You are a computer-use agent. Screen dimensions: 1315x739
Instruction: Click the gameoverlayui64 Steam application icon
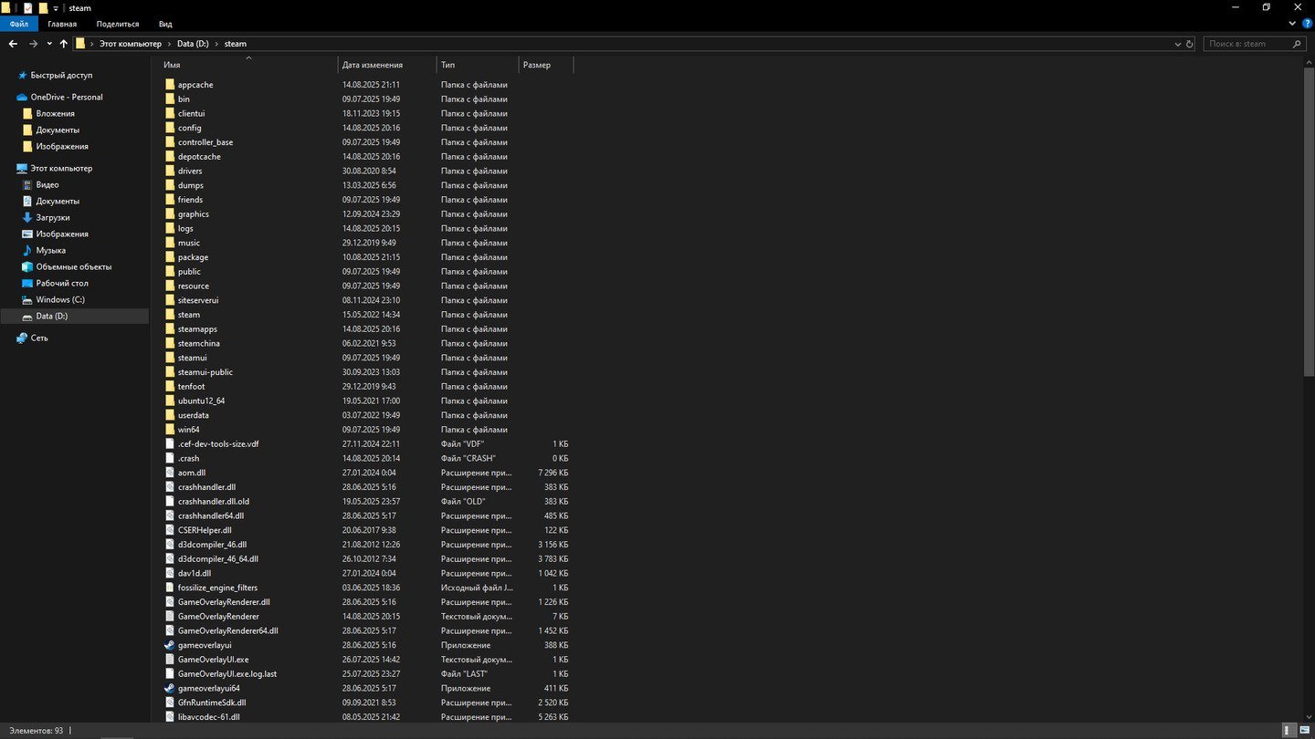point(170,688)
